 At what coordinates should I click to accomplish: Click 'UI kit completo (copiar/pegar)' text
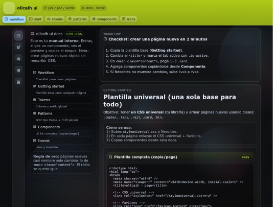pos(57,133)
